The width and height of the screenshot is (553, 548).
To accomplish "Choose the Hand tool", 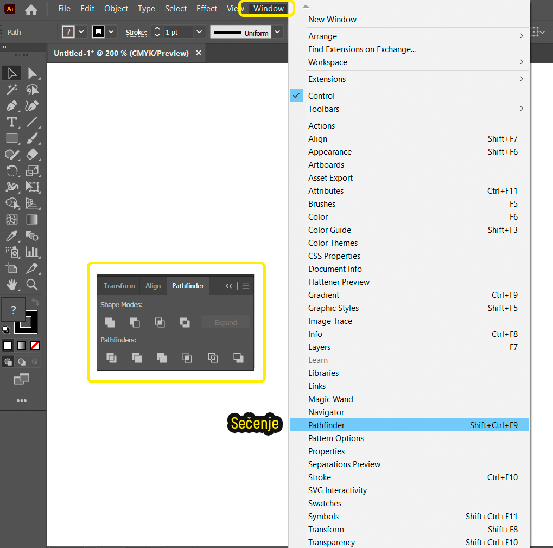I will coord(11,284).
